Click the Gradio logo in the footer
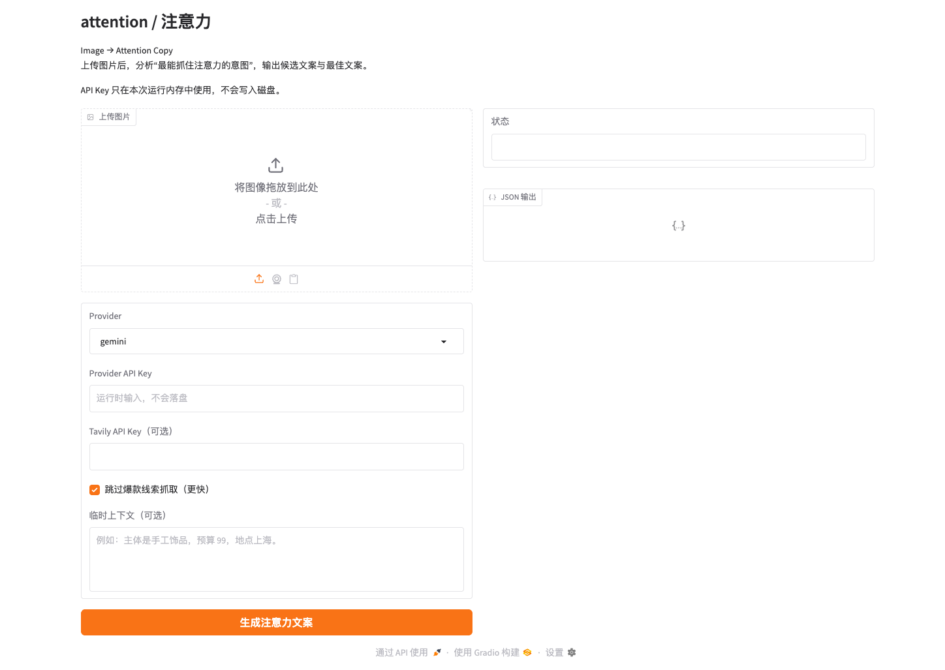 pyautogui.click(x=527, y=652)
